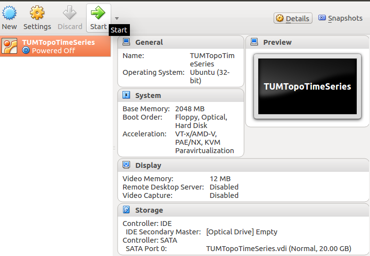Click the Video Capture label
The width and height of the screenshot is (370, 256).
(148, 195)
